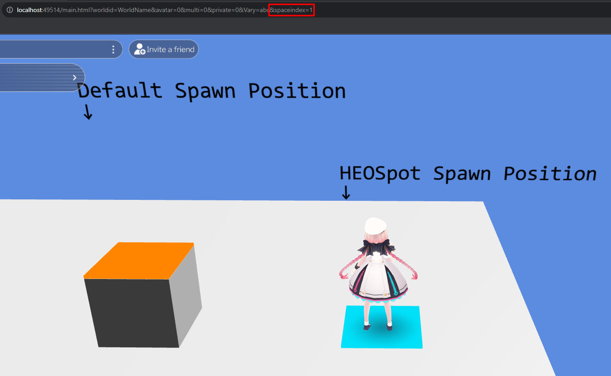The height and width of the screenshot is (376, 611).
Task: Open the three-dot options menu
Action: [x=113, y=49]
